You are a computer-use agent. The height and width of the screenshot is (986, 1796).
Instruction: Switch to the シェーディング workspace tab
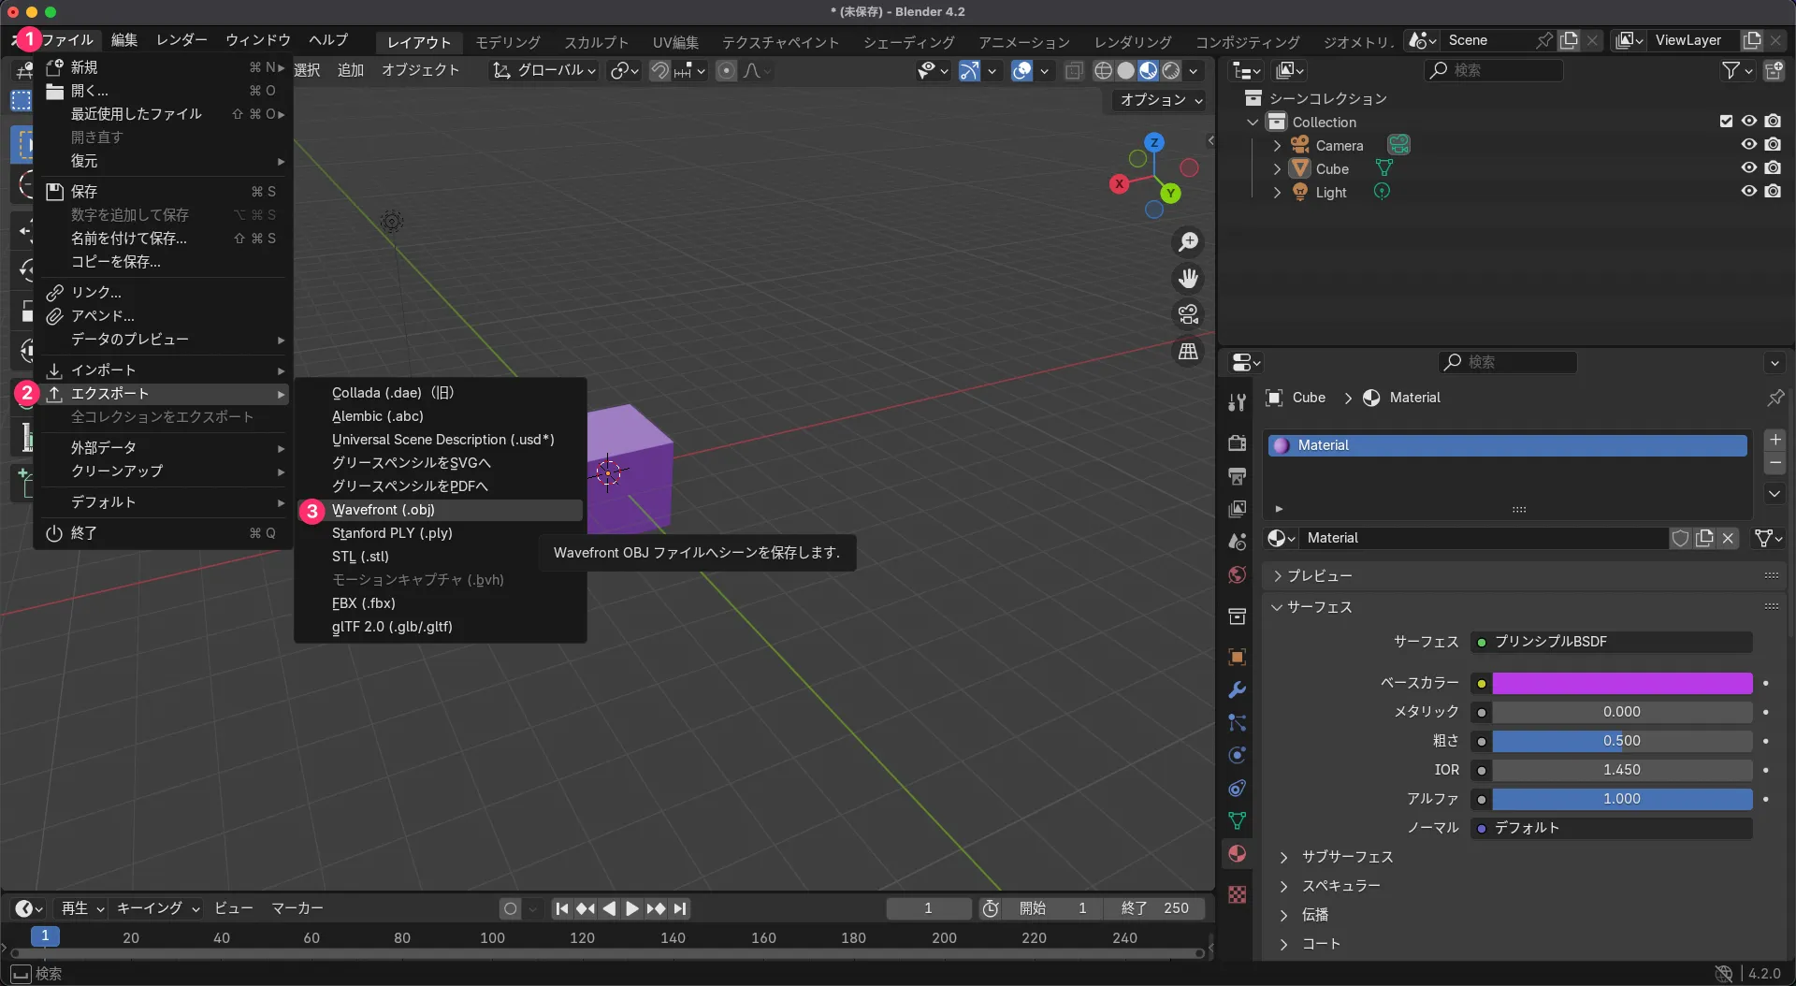(908, 42)
